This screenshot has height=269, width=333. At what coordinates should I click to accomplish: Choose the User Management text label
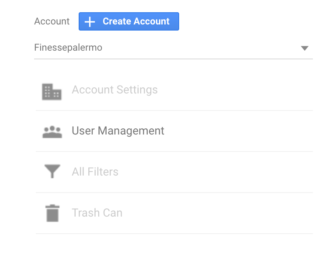(x=118, y=131)
